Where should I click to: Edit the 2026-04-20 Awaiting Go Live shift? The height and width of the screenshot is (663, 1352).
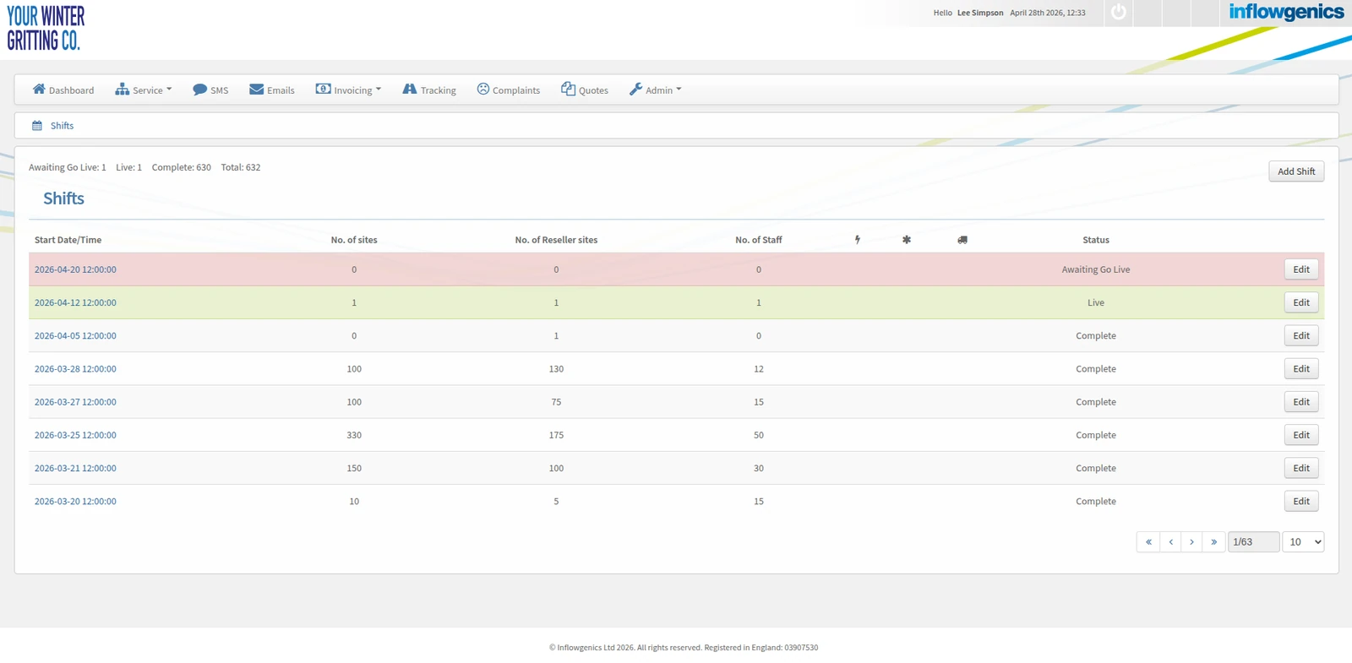(x=1301, y=269)
